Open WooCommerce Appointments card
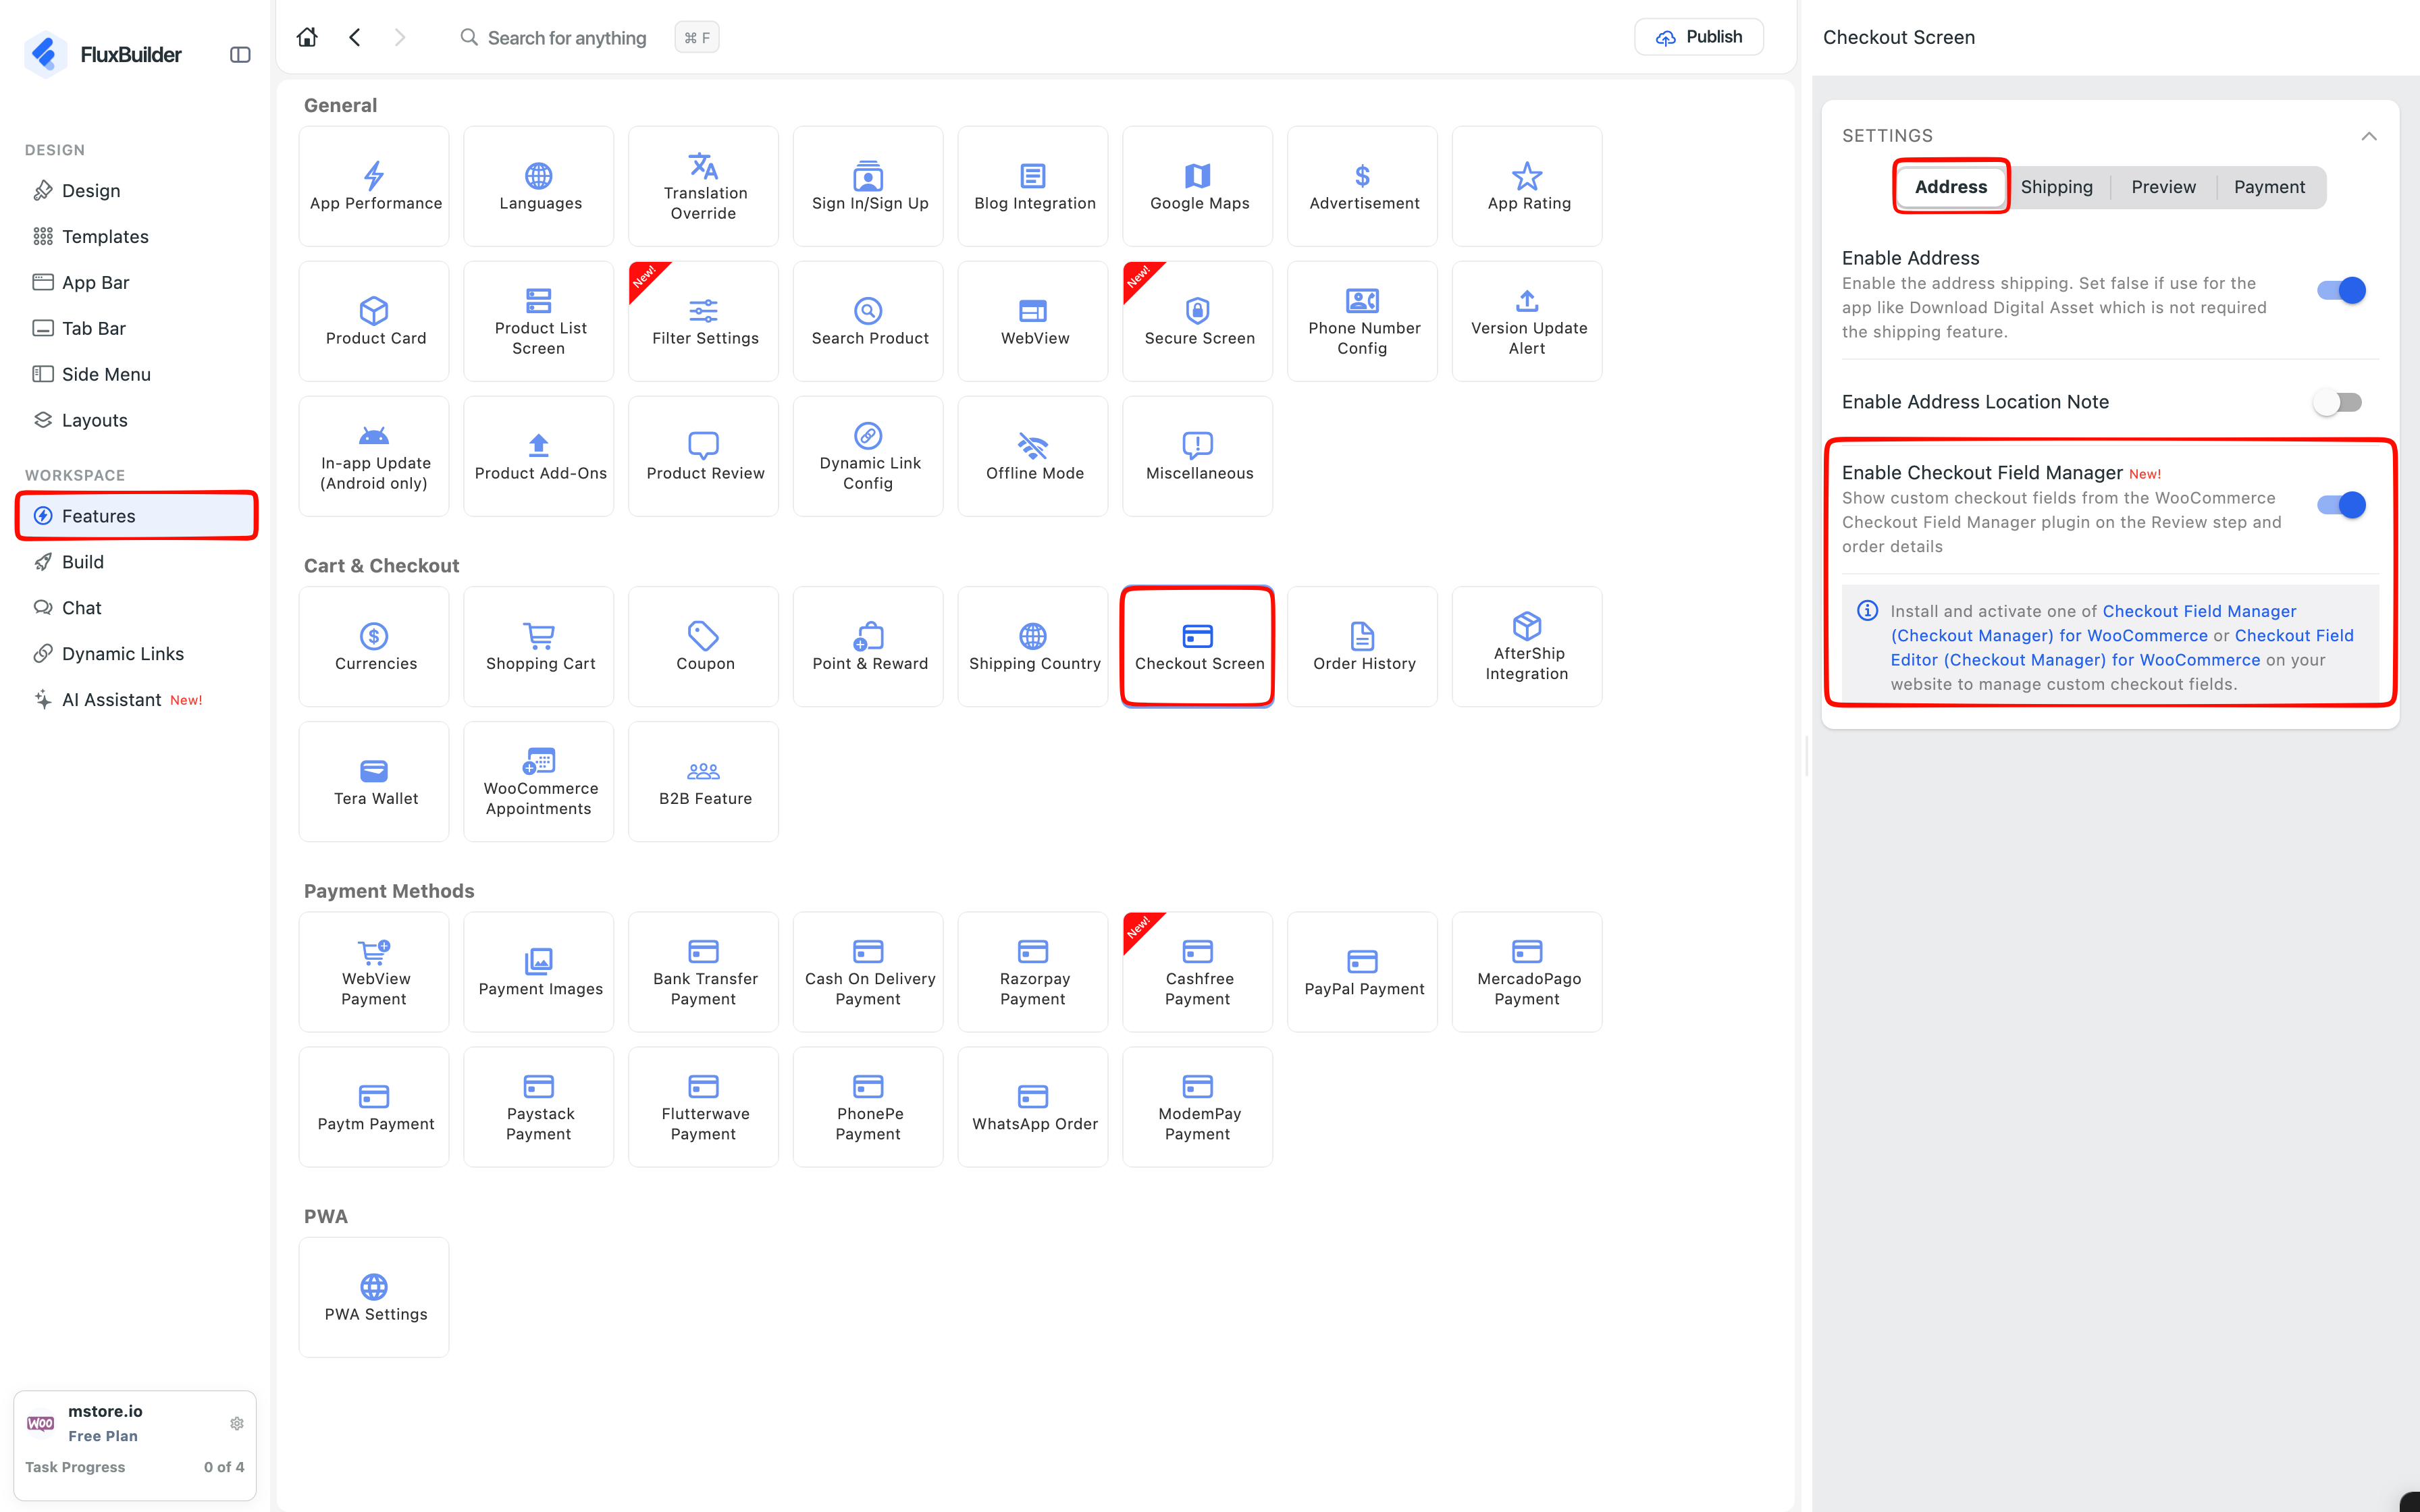This screenshot has width=2420, height=1512. pos(539,781)
